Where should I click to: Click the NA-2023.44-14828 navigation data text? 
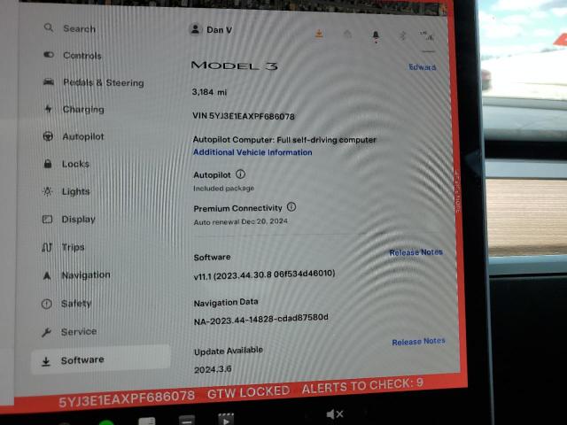point(261,319)
